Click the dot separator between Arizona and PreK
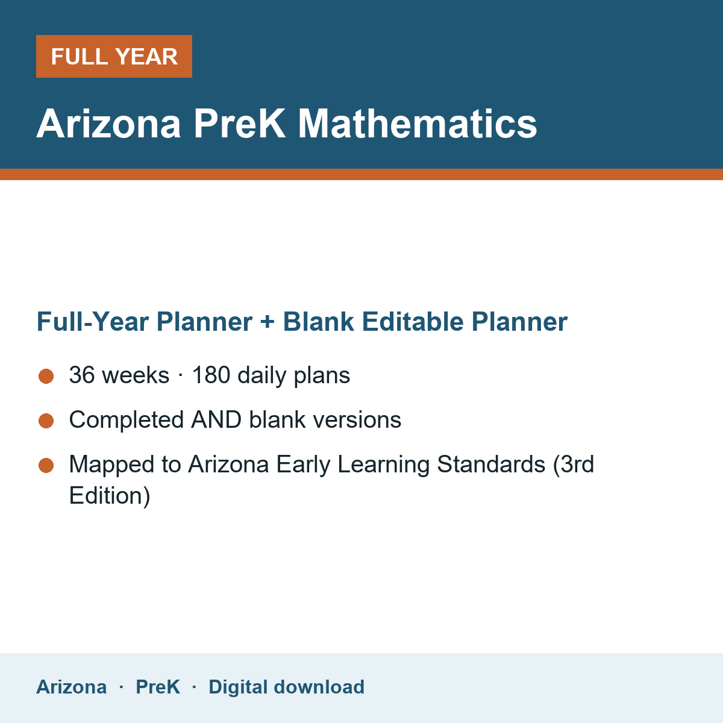Image resolution: width=723 pixels, height=723 pixels. click(121, 687)
